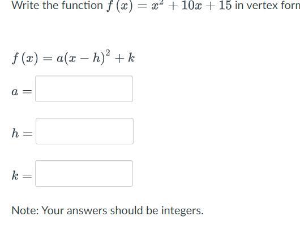Screen dimensions: 300x225
Task: Click the '10x' term in the question
Action: pyautogui.click(x=191, y=5)
